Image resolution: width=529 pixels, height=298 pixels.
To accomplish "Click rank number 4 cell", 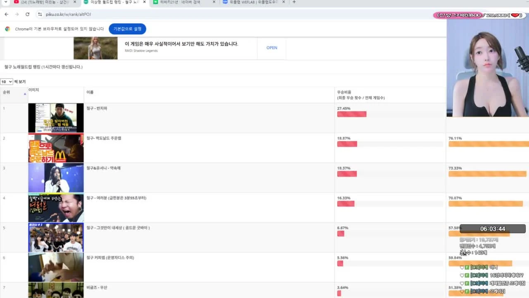I will (x=14, y=208).
